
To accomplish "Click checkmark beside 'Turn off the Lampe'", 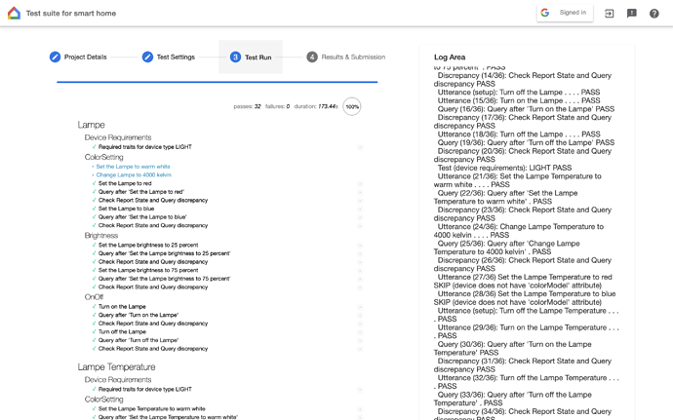I will [94, 332].
